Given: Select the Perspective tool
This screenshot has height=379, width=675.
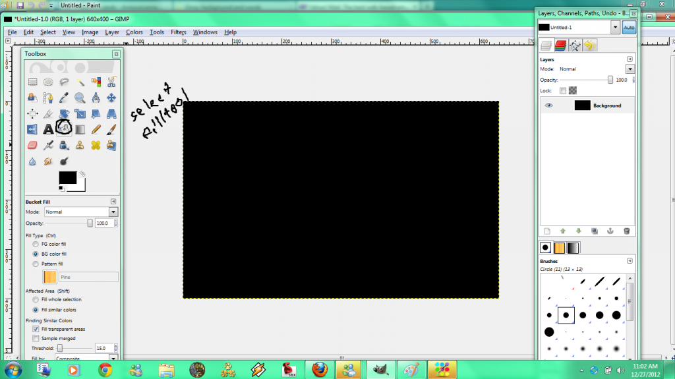Looking at the screenshot, I should (111, 113).
